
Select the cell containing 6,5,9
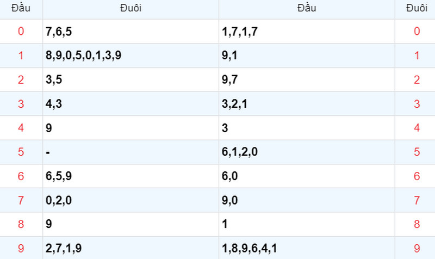(130, 176)
